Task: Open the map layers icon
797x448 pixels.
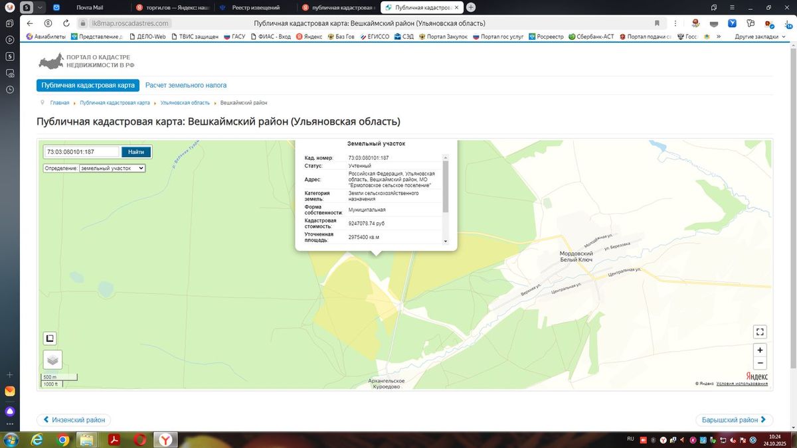Action: pos(52,360)
